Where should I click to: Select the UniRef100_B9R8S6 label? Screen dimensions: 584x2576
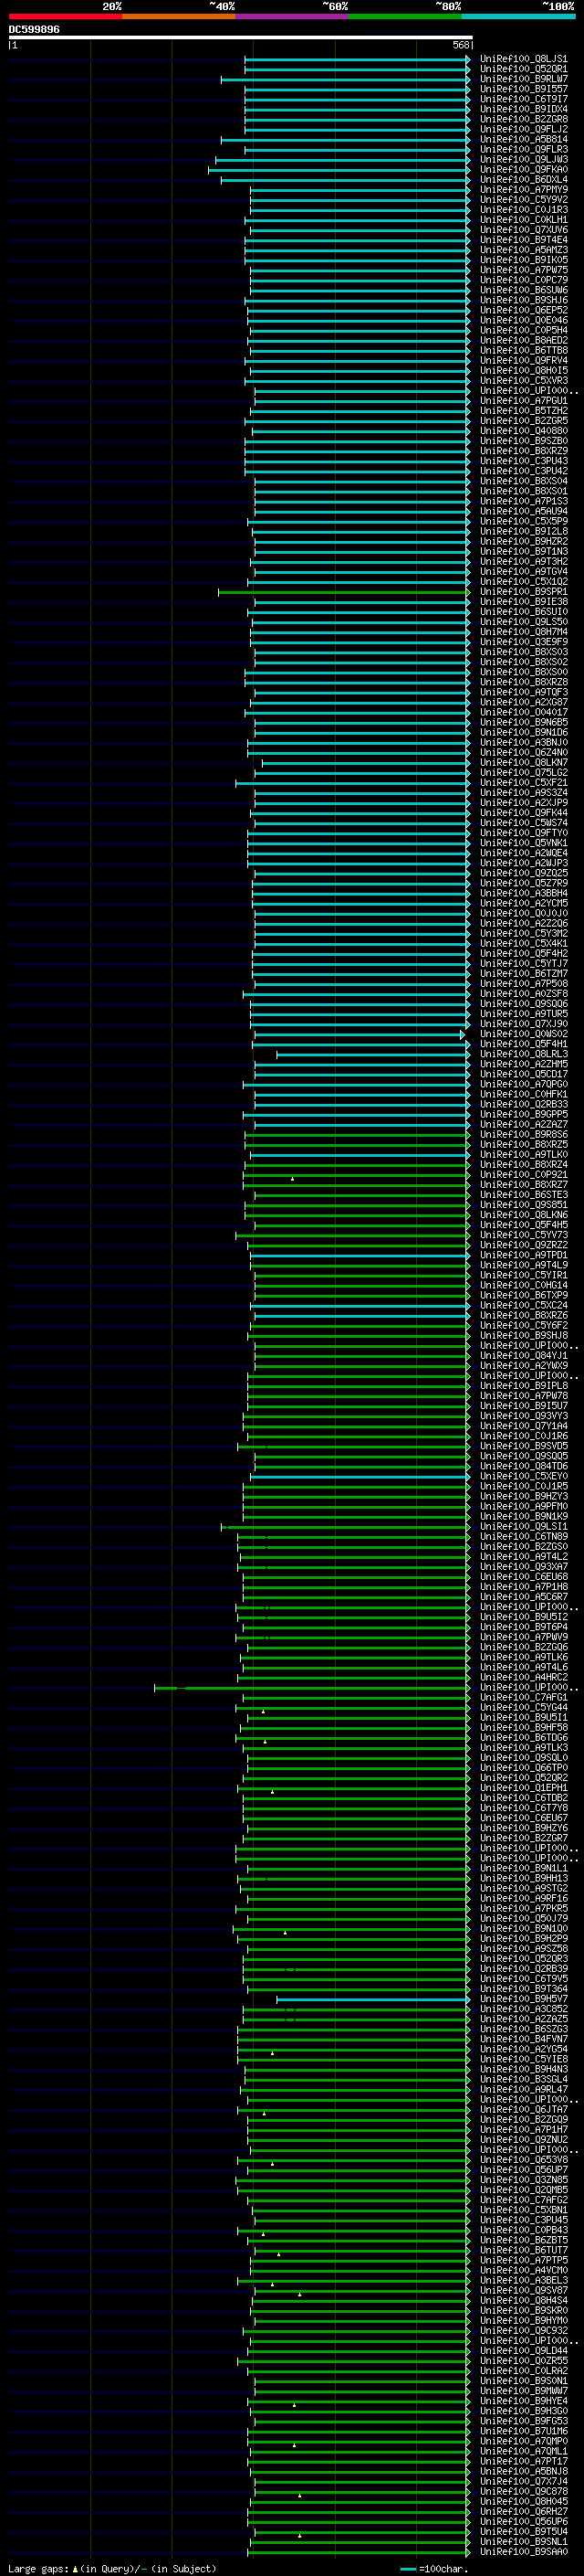[524, 1134]
